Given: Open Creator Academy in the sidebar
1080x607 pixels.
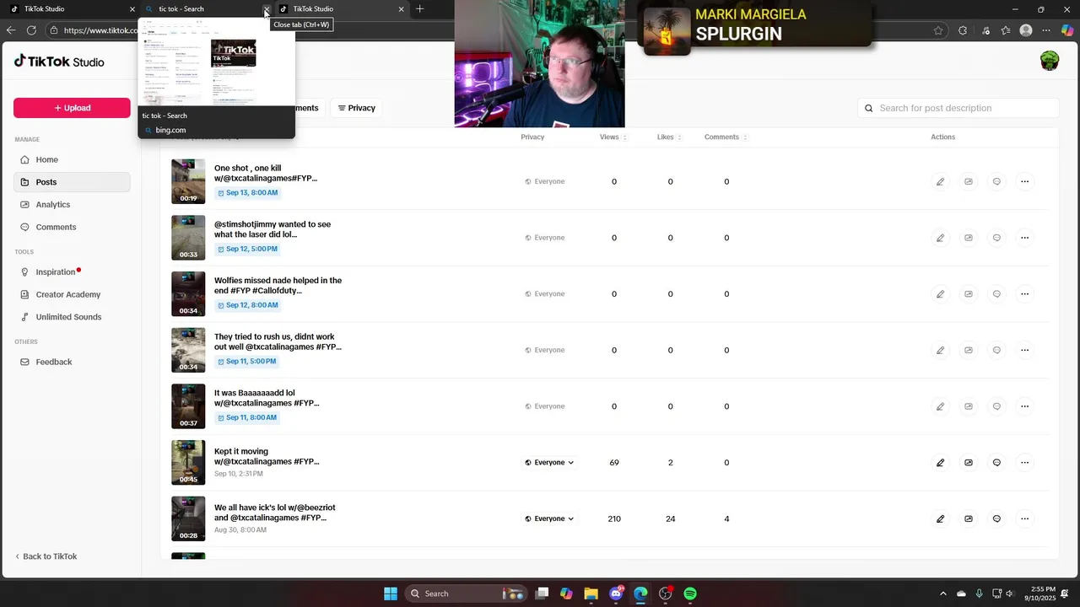Looking at the screenshot, I should pos(72,294).
